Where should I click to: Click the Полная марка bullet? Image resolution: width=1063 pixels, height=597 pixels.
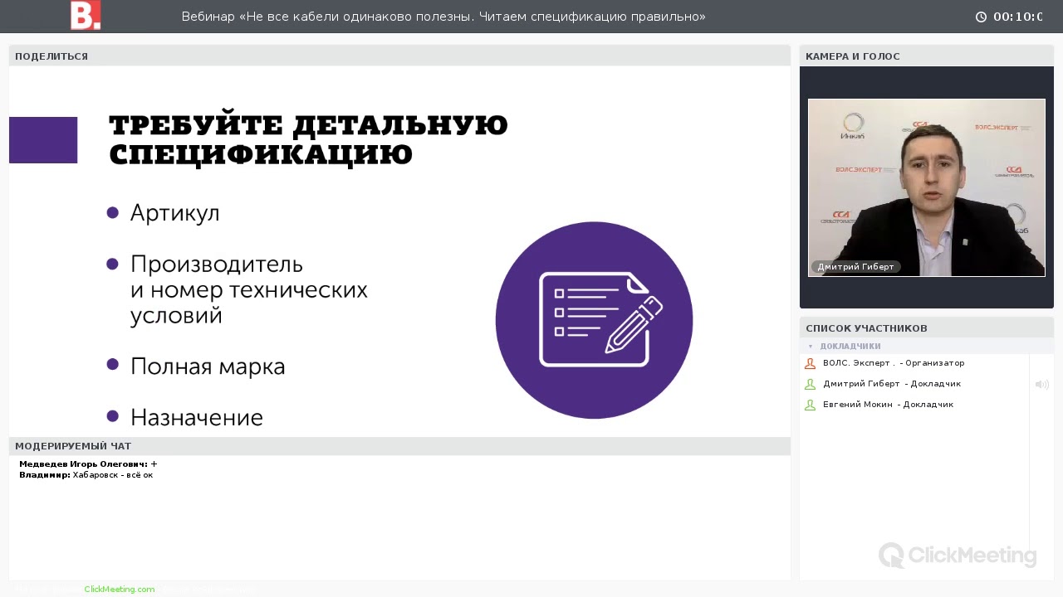tap(196, 366)
